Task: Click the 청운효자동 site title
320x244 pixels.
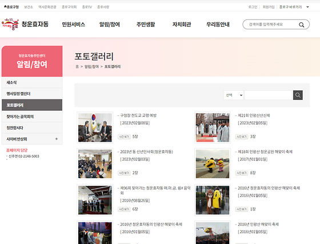Action: 35,24
